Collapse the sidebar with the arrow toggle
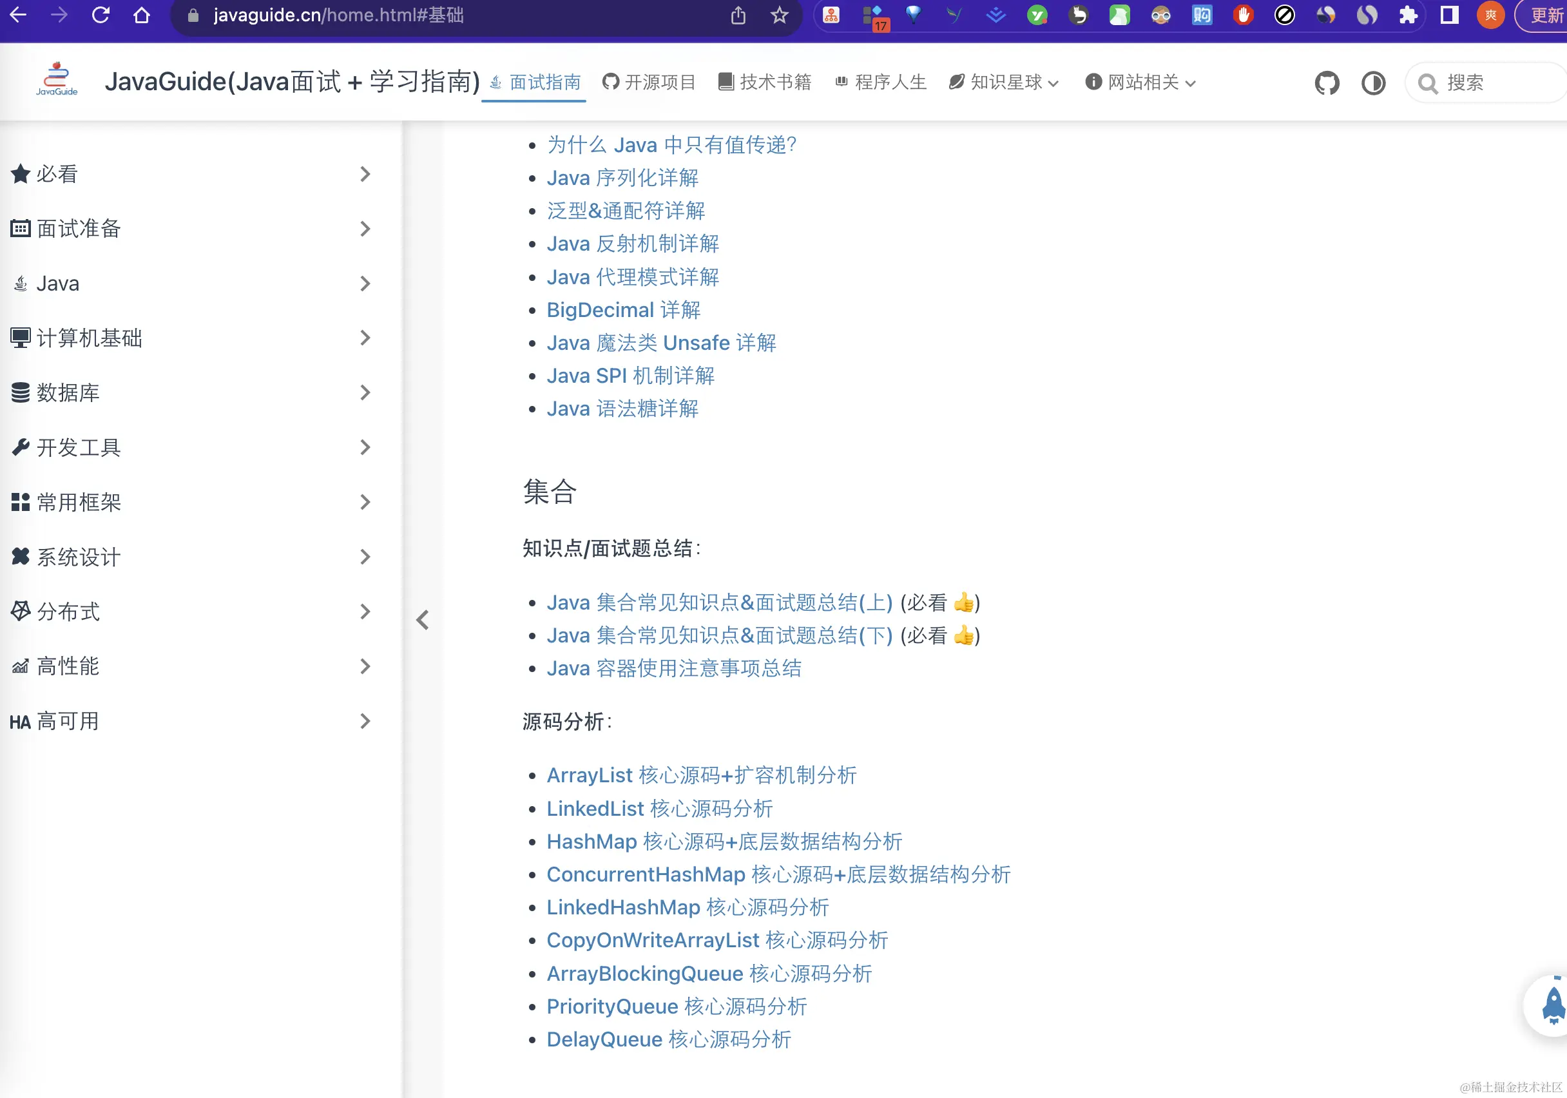The height and width of the screenshot is (1098, 1567). coord(423,620)
